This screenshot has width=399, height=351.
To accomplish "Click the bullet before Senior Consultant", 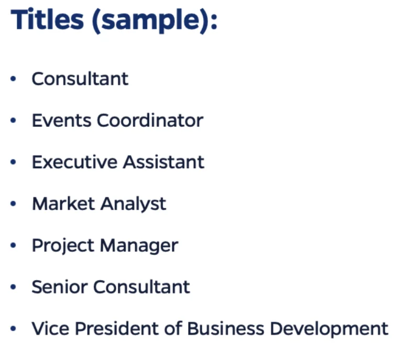I will point(14,287).
